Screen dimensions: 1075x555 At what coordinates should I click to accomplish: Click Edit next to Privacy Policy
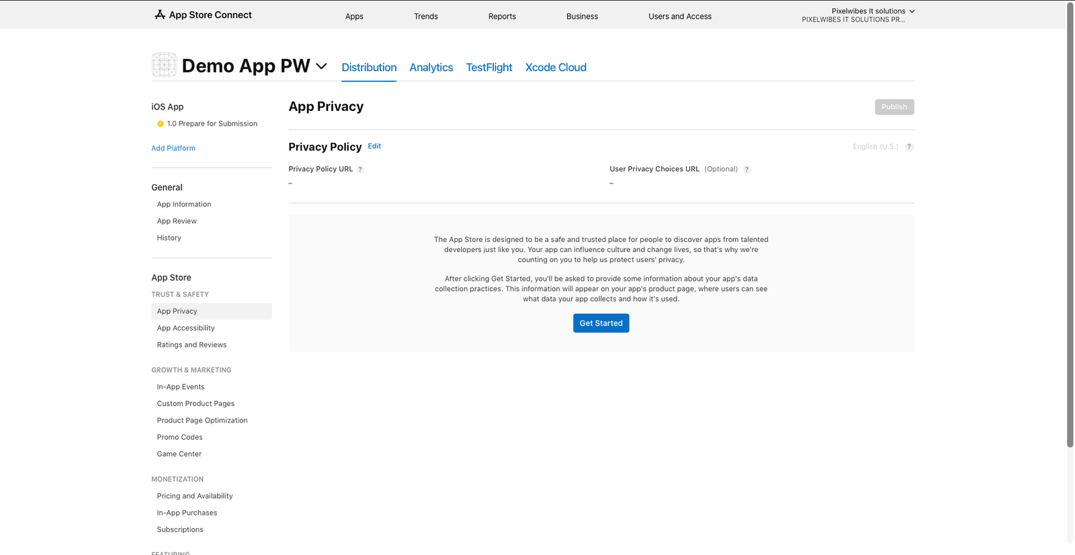click(374, 146)
